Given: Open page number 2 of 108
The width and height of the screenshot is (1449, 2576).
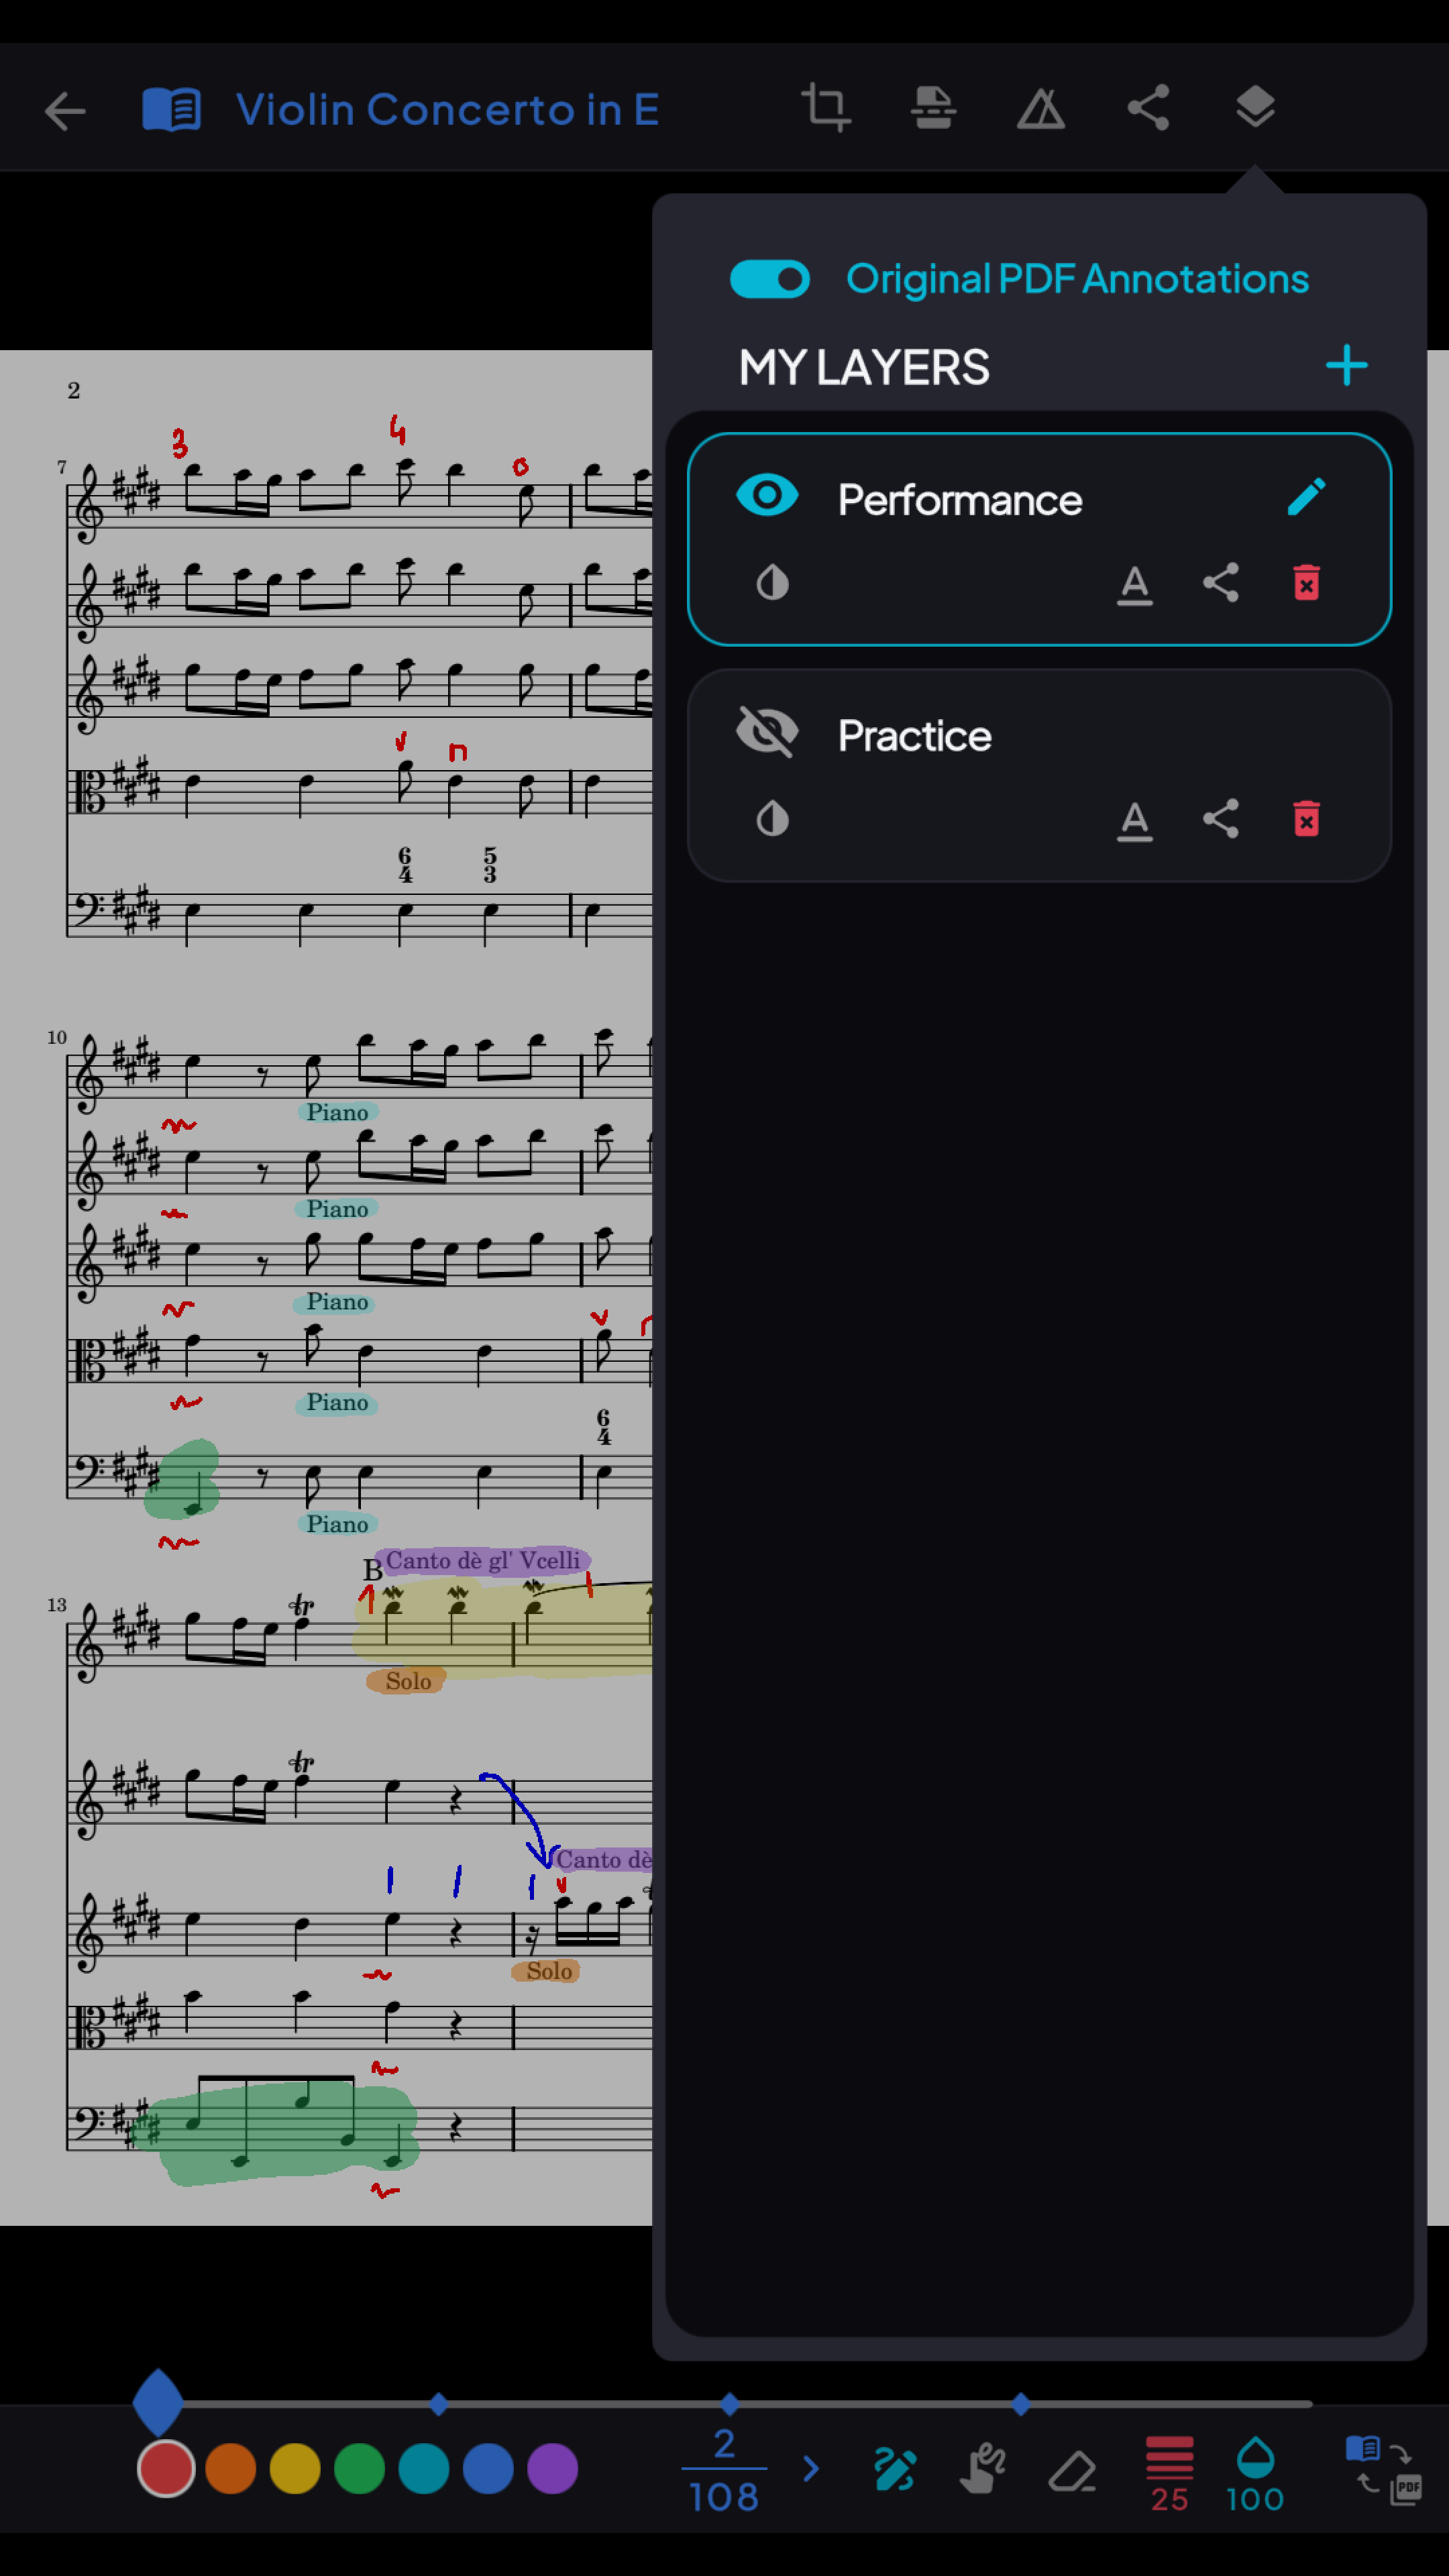Looking at the screenshot, I should [x=724, y=2470].
